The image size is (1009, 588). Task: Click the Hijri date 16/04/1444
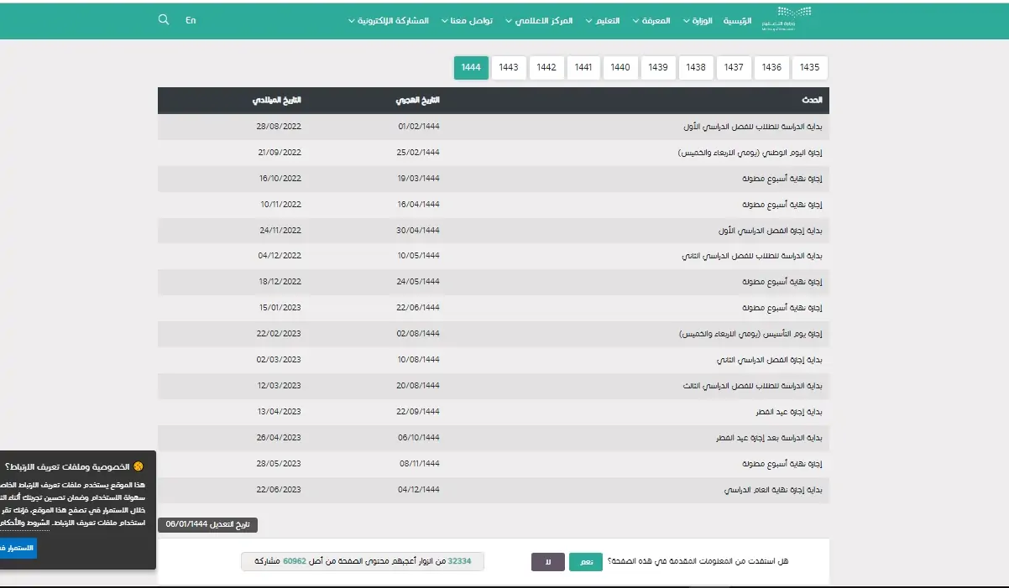(419, 205)
